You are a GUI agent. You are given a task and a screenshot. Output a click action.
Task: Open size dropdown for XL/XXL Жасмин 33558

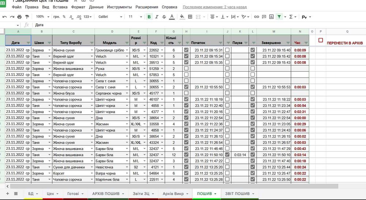[144, 124]
